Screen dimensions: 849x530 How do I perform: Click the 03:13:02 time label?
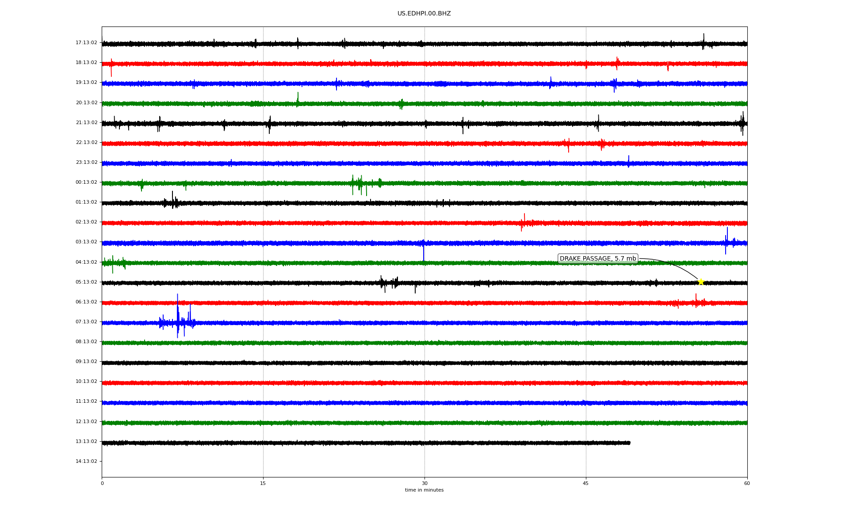point(86,242)
